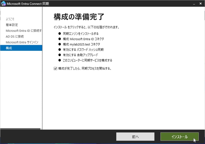Image resolution: width=205 pixels, height=144 pixels.
Task: Go back with the 前へ button
Action: 135,136
